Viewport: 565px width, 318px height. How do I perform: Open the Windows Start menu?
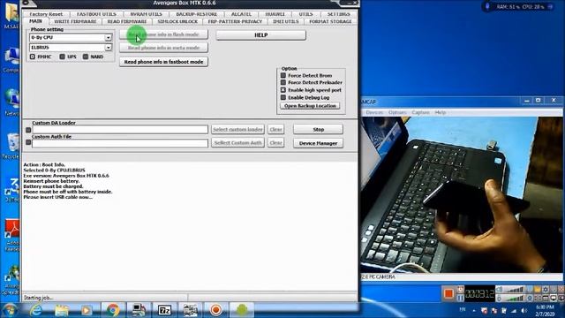click(x=10, y=310)
